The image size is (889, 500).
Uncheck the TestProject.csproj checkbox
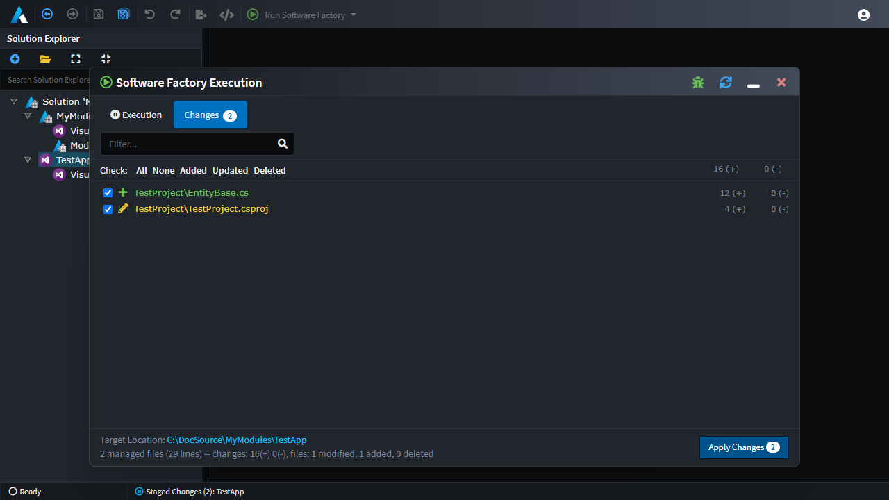pos(108,208)
